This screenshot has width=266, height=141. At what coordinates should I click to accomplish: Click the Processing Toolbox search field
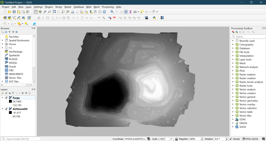click(x=248, y=37)
